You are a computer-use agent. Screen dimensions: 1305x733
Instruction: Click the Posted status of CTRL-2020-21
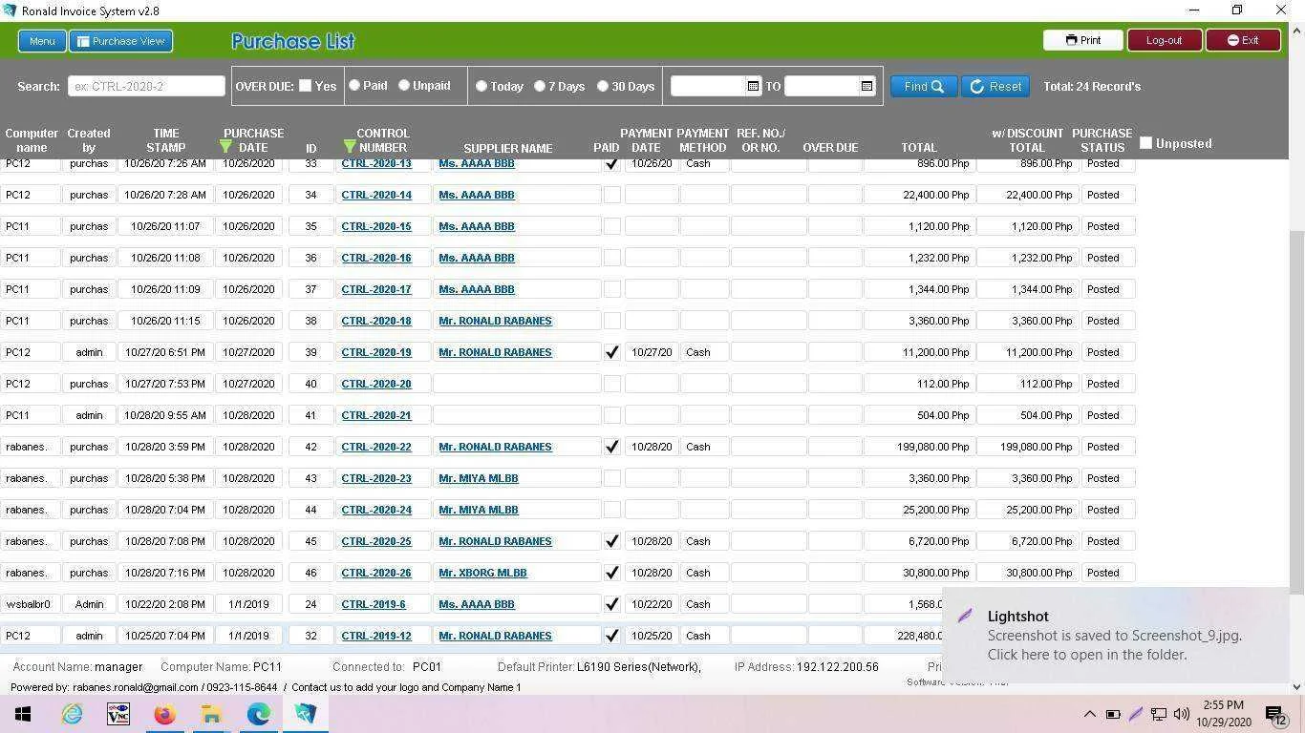pos(1107,415)
